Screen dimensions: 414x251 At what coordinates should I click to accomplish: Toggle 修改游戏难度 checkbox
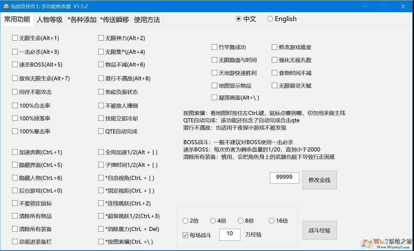coord(274,47)
